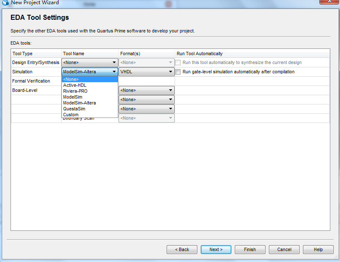Select the Board-Level row label
The width and height of the screenshot is (340, 262).
click(x=25, y=90)
